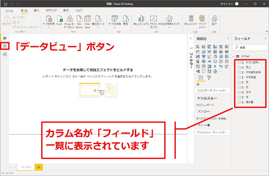Select the Python visual icon
Screen dimensions: 269x176
[x=221, y=66]
